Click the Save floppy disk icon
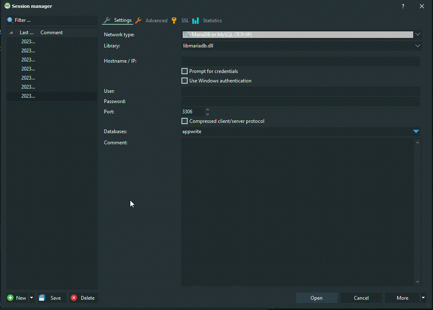This screenshot has width=433, height=310. click(42, 298)
